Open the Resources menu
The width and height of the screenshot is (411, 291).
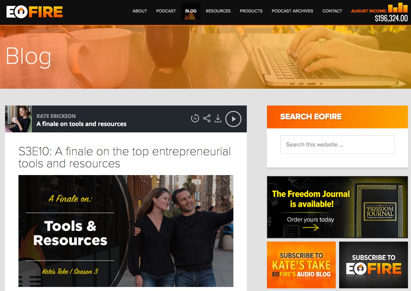pos(218,11)
